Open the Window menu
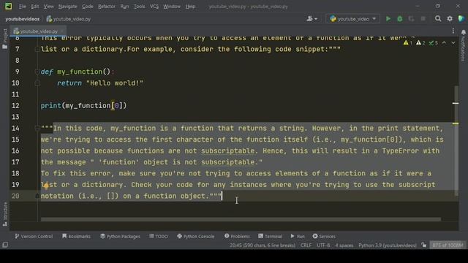468x263 pixels. 172,7
